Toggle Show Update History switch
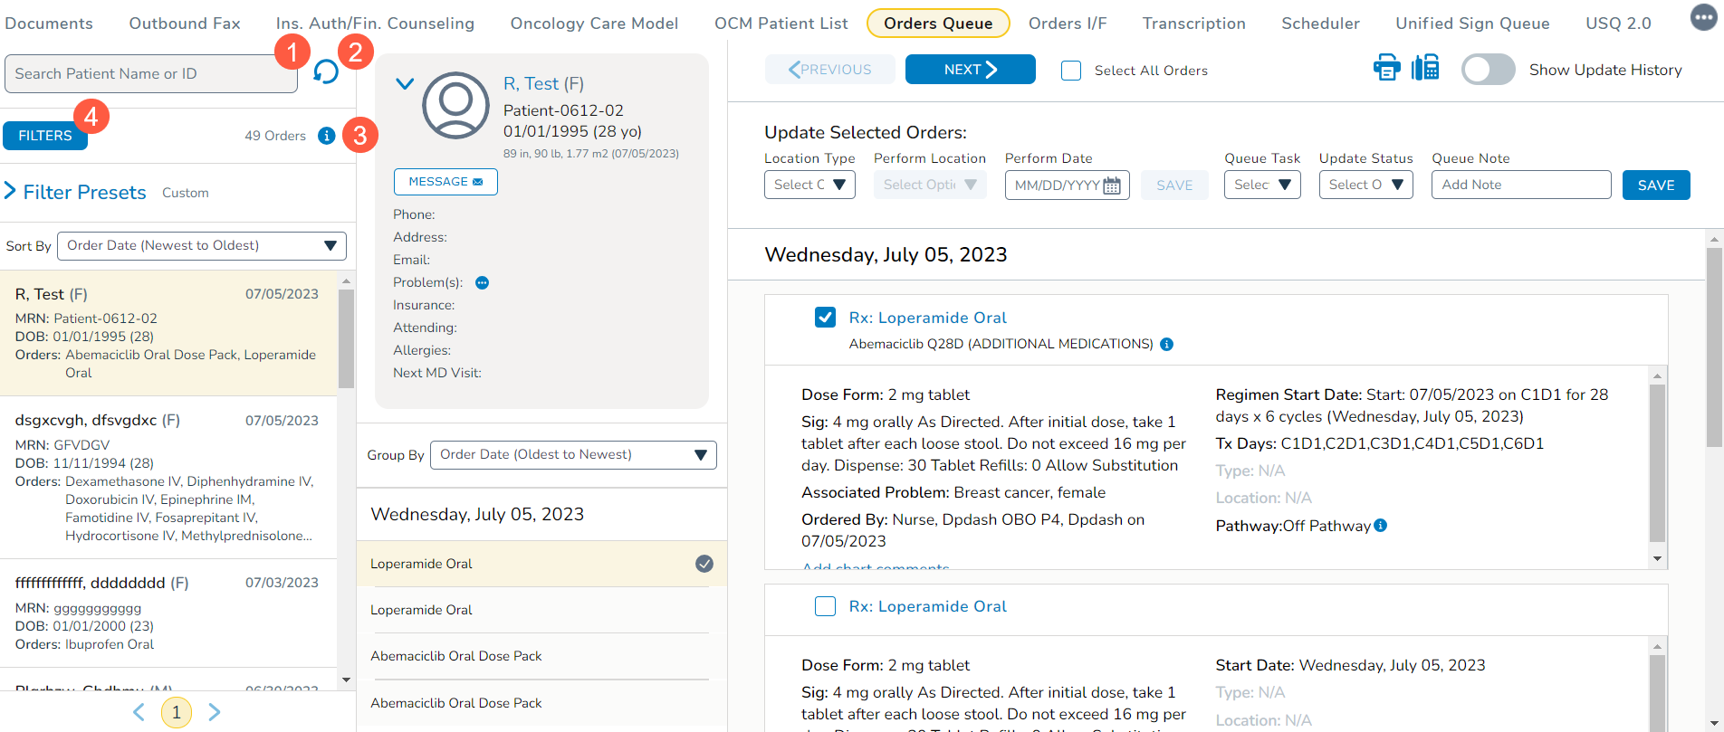1724x732 pixels. click(x=1488, y=70)
